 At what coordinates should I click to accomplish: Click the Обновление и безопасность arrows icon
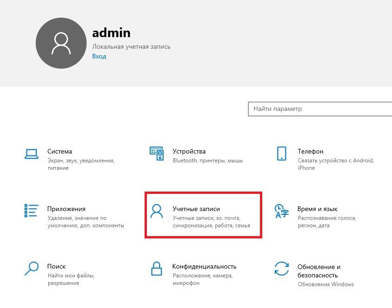click(x=281, y=269)
